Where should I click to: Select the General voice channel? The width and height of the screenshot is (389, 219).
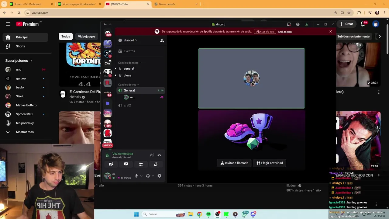140,90
